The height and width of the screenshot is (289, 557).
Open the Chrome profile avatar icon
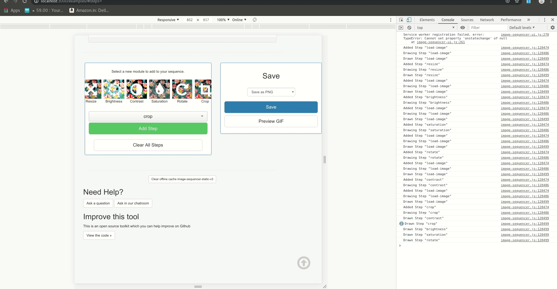coord(542,1)
